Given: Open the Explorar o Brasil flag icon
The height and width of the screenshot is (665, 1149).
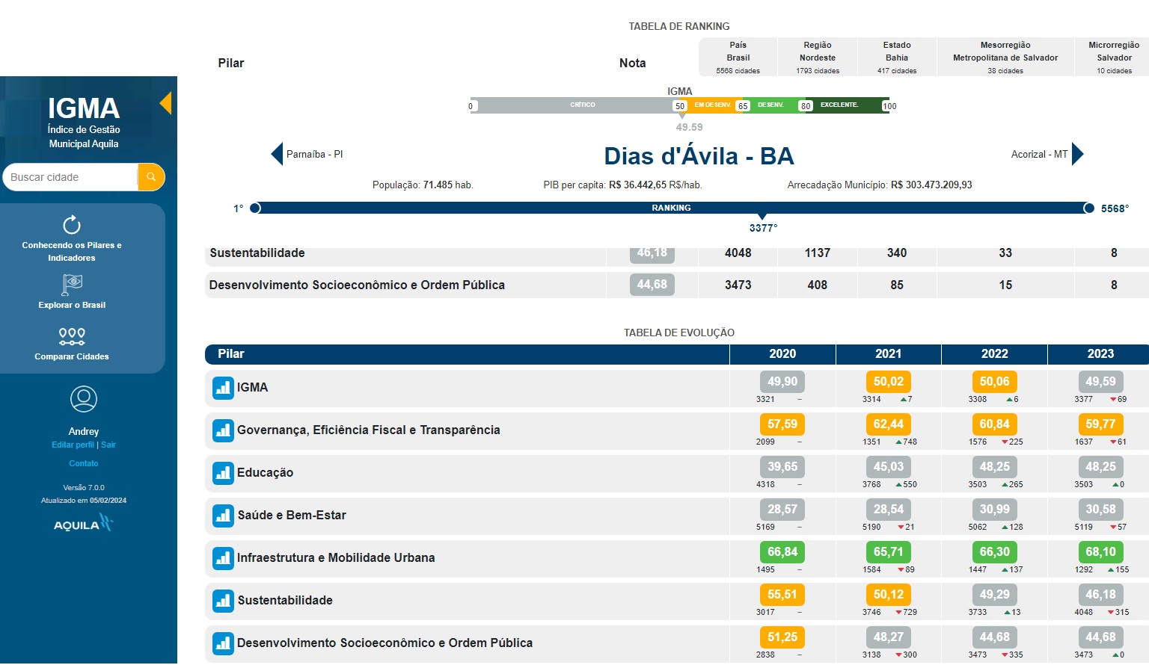Looking at the screenshot, I should point(72,285).
